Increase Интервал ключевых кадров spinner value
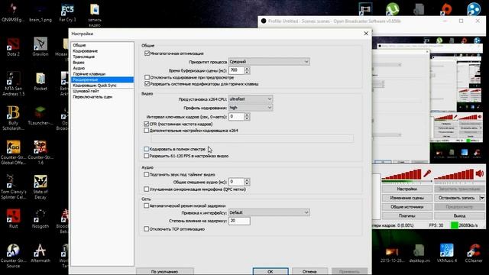Viewport: 489px width, 275px height. [247, 115]
